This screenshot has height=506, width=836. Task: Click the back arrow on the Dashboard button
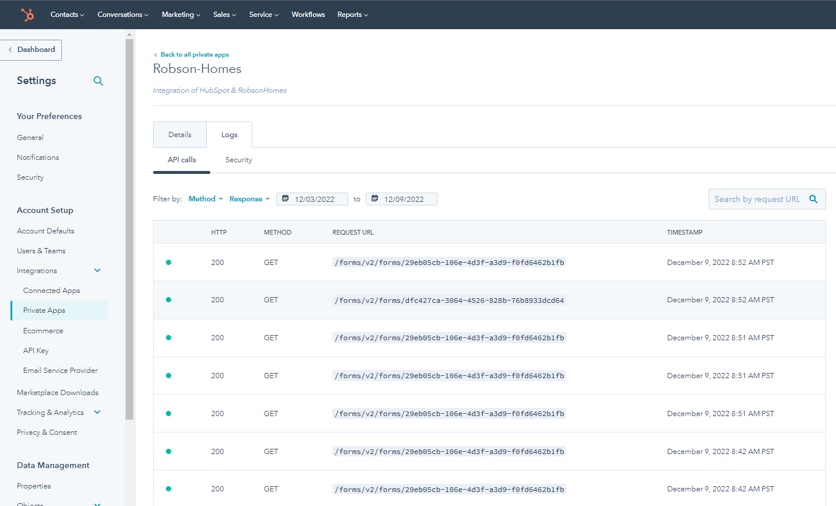[10, 50]
